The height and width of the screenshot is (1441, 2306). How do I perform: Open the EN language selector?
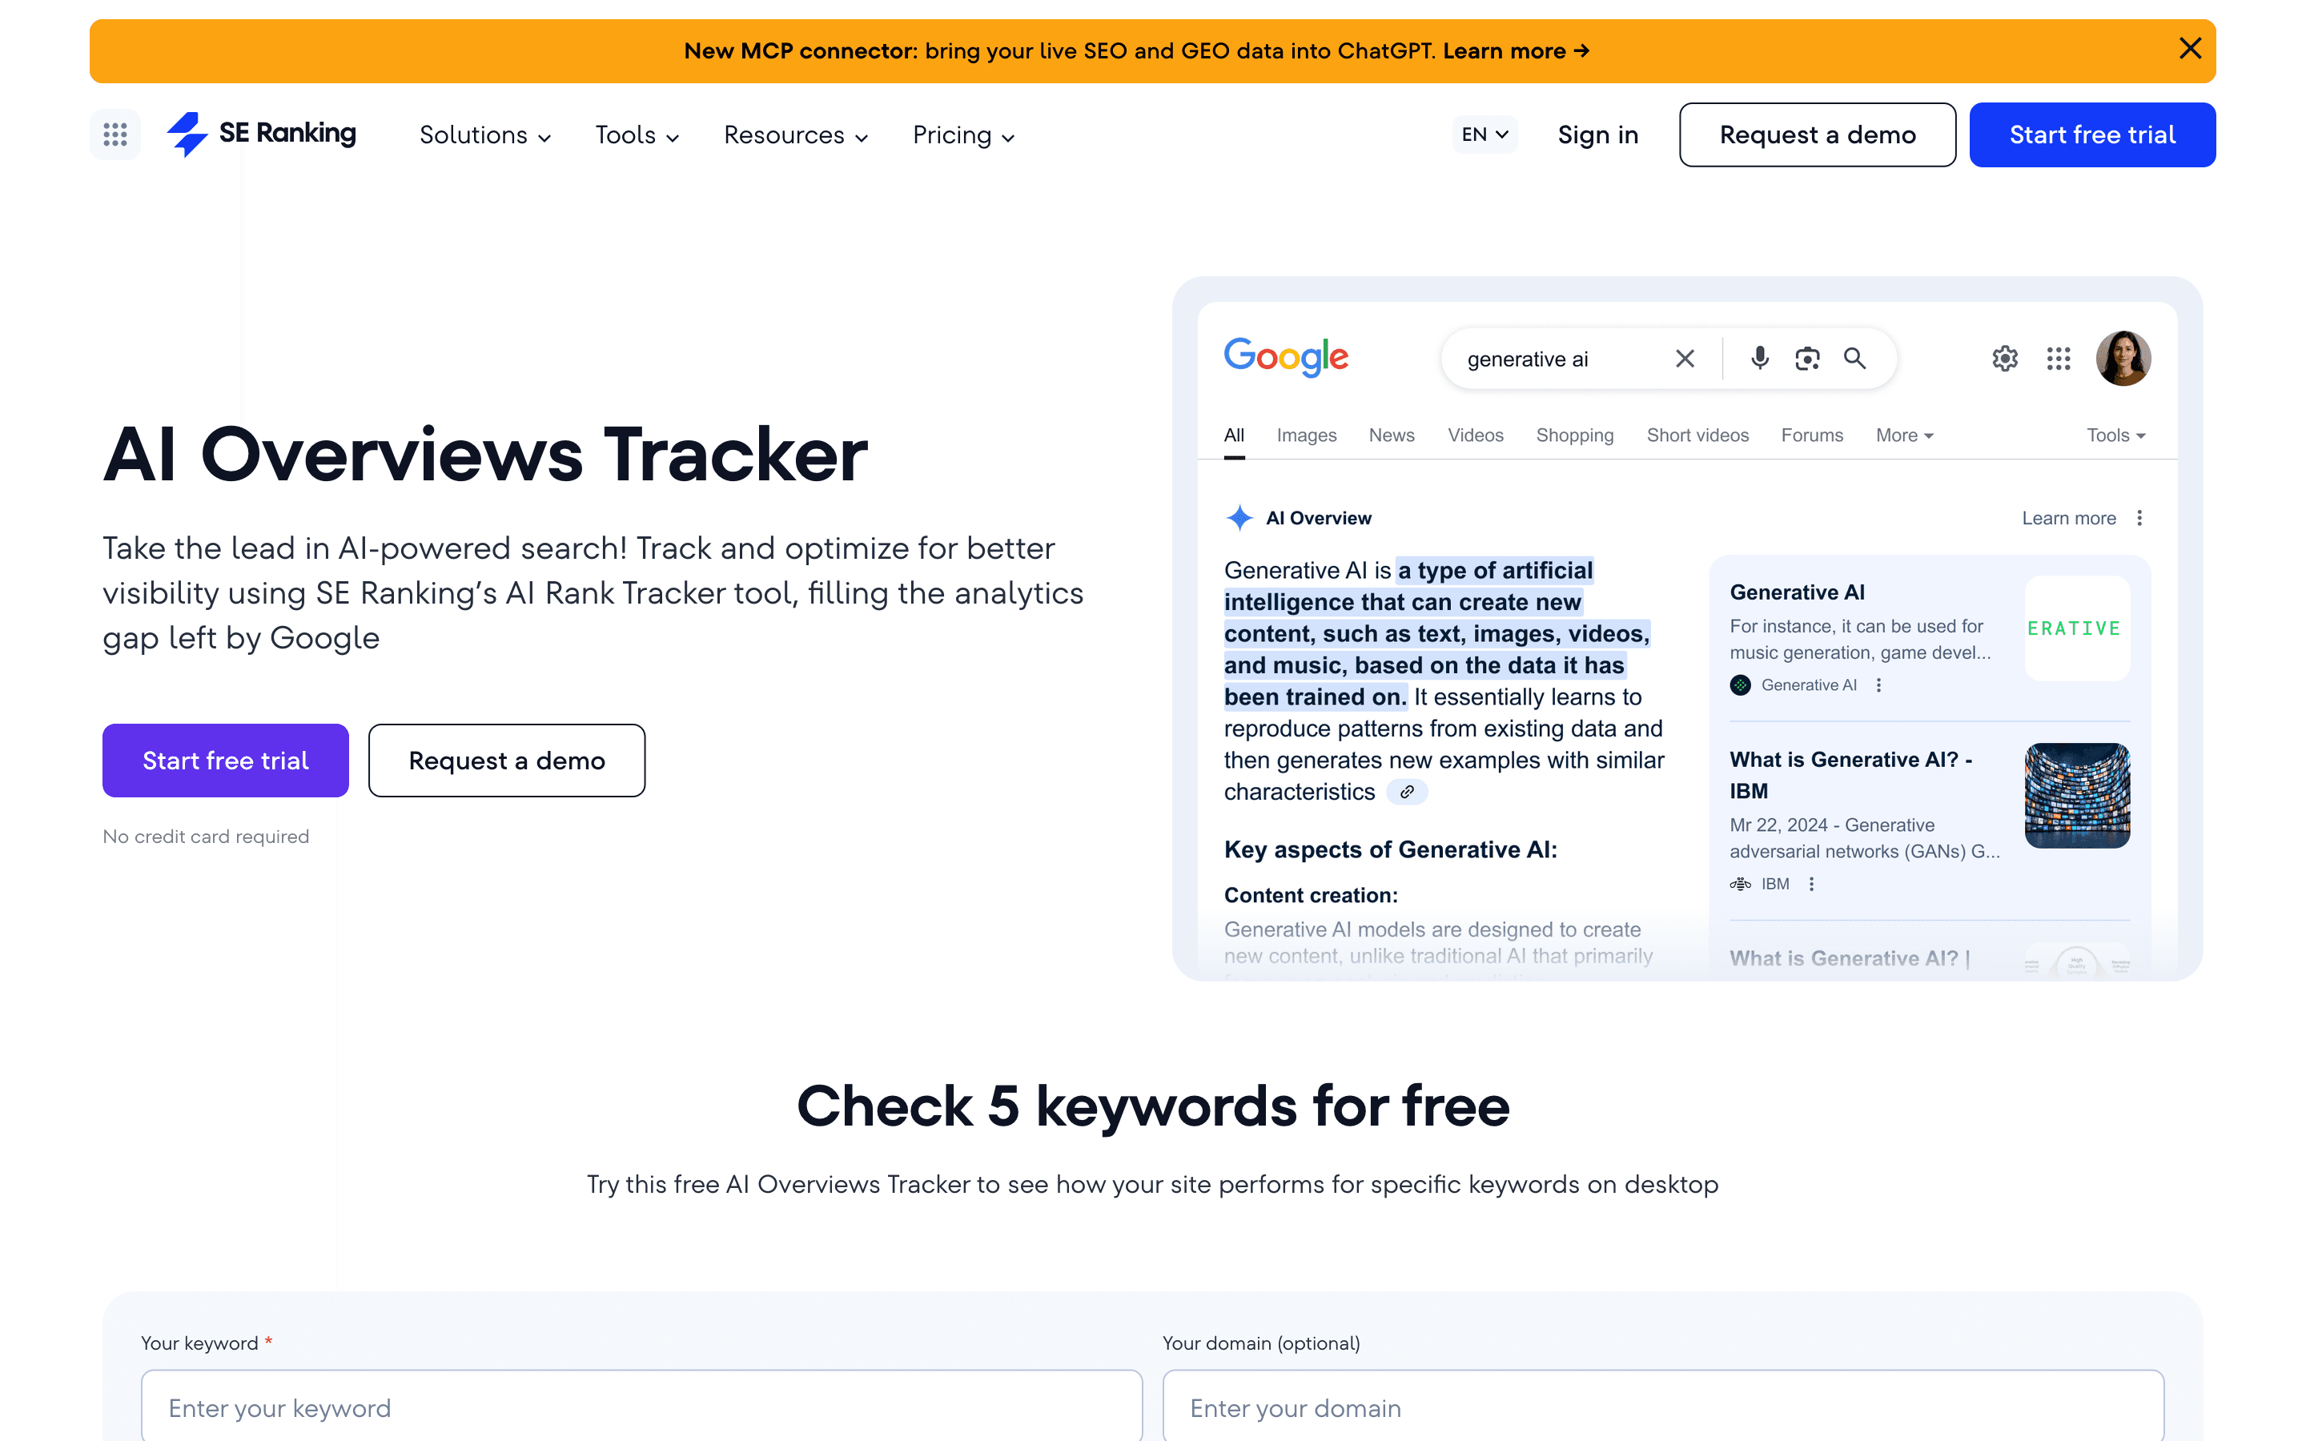(1484, 134)
